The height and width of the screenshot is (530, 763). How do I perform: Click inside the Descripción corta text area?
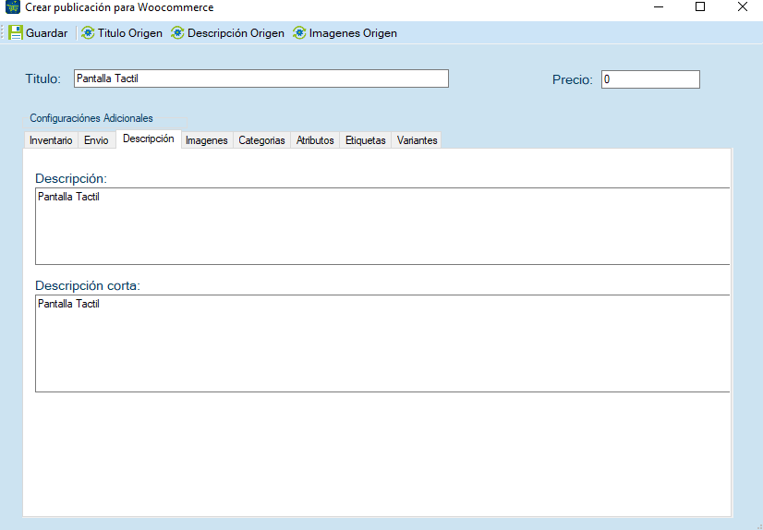click(x=382, y=343)
